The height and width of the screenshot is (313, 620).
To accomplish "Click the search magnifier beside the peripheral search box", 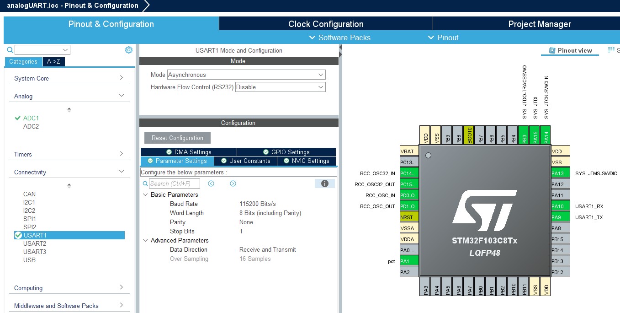I will 10,50.
